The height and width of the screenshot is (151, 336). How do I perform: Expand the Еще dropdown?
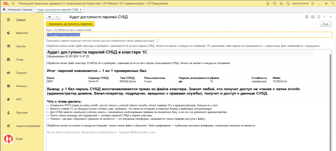click(326, 24)
